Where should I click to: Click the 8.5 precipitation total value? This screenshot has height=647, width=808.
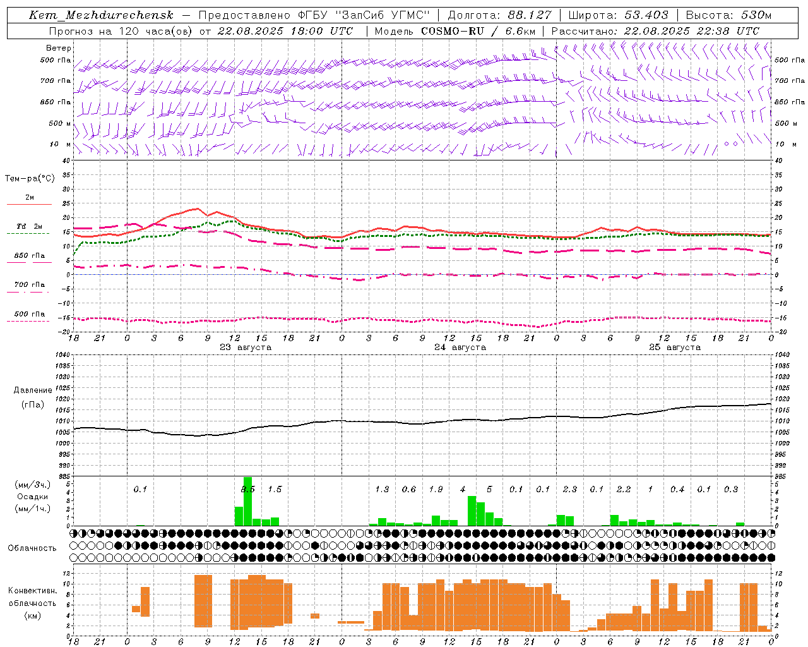(x=248, y=489)
